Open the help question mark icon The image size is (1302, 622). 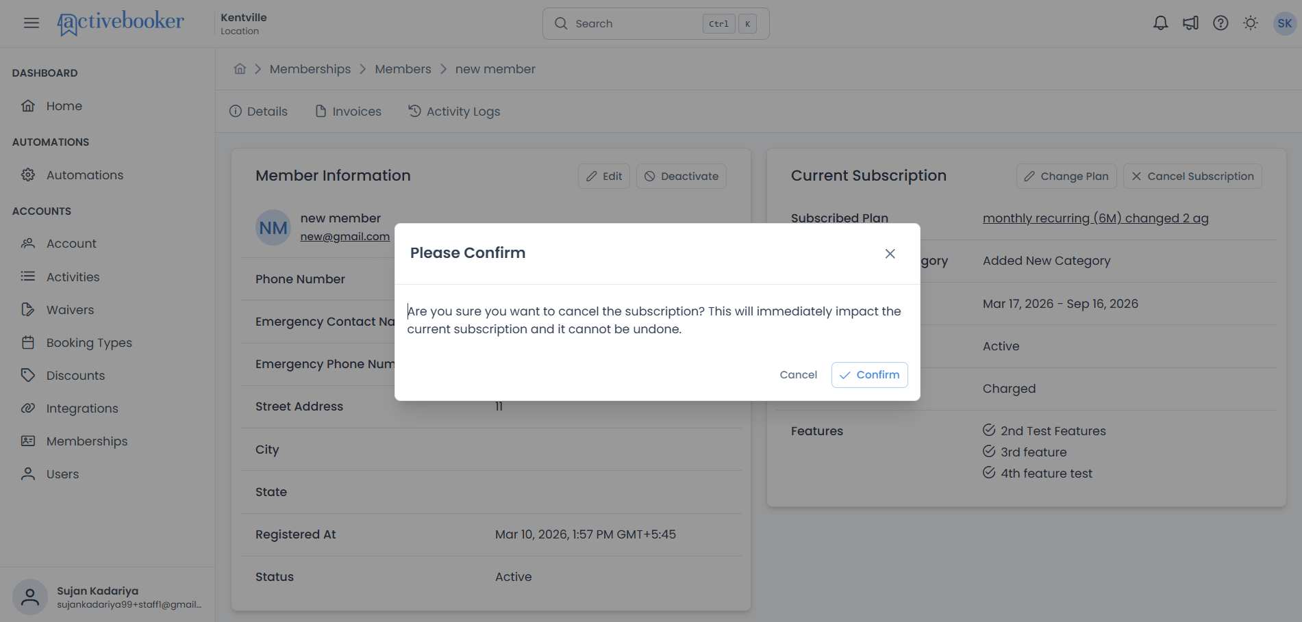click(1220, 23)
